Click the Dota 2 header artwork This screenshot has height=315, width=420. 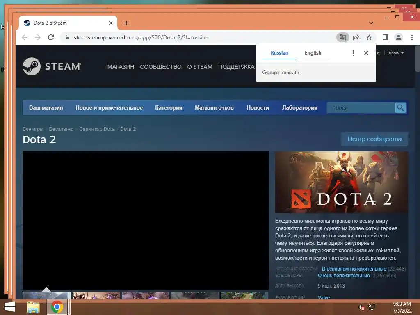pos(342,183)
